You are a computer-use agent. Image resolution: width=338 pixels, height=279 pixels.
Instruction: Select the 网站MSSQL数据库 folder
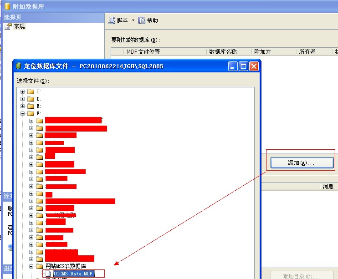coord(66,266)
